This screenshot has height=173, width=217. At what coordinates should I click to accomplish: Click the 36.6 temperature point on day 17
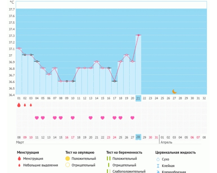click(x=114, y=81)
